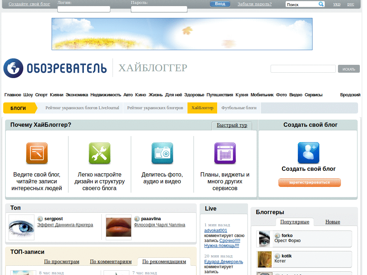The width and height of the screenshot is (367, 275).
Task: Open sergpost's eye avatar thumbnail
Action: [x=22, y=227]
